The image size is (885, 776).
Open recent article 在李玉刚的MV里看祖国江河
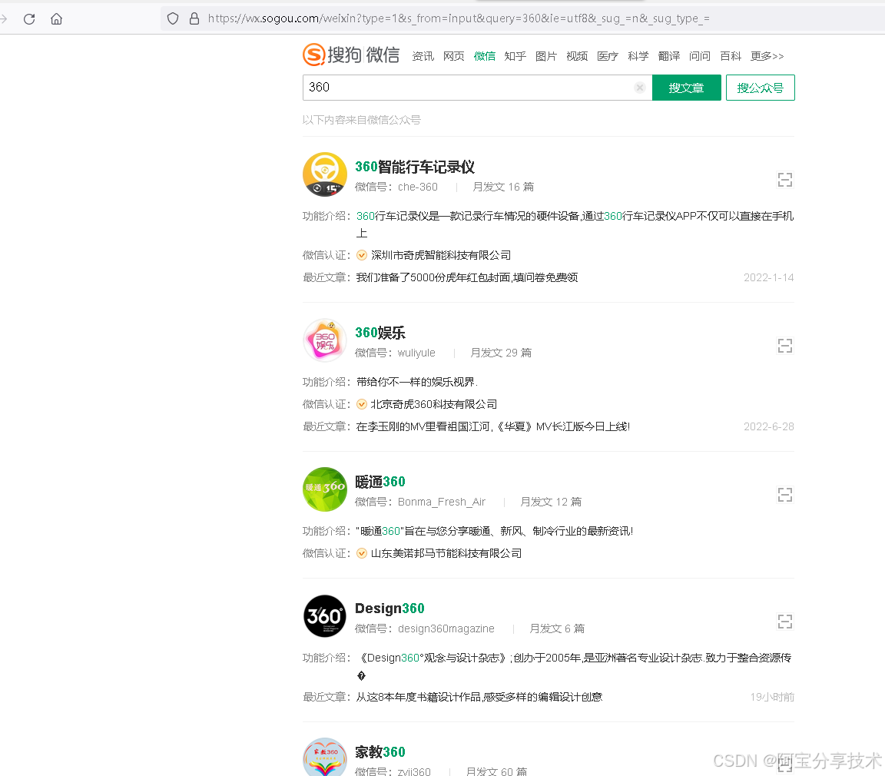tap(492, 426)
